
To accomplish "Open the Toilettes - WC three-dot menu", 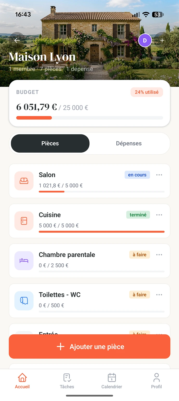I will 159,295.
